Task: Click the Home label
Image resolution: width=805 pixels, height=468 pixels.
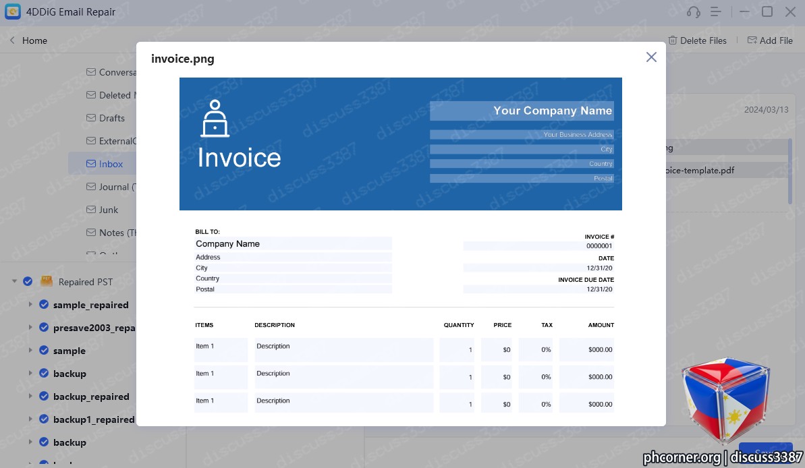Action: point(34,40)
